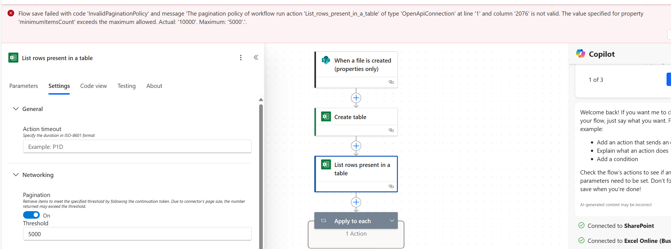Select the When a file is created trigger

click(356, 70)
